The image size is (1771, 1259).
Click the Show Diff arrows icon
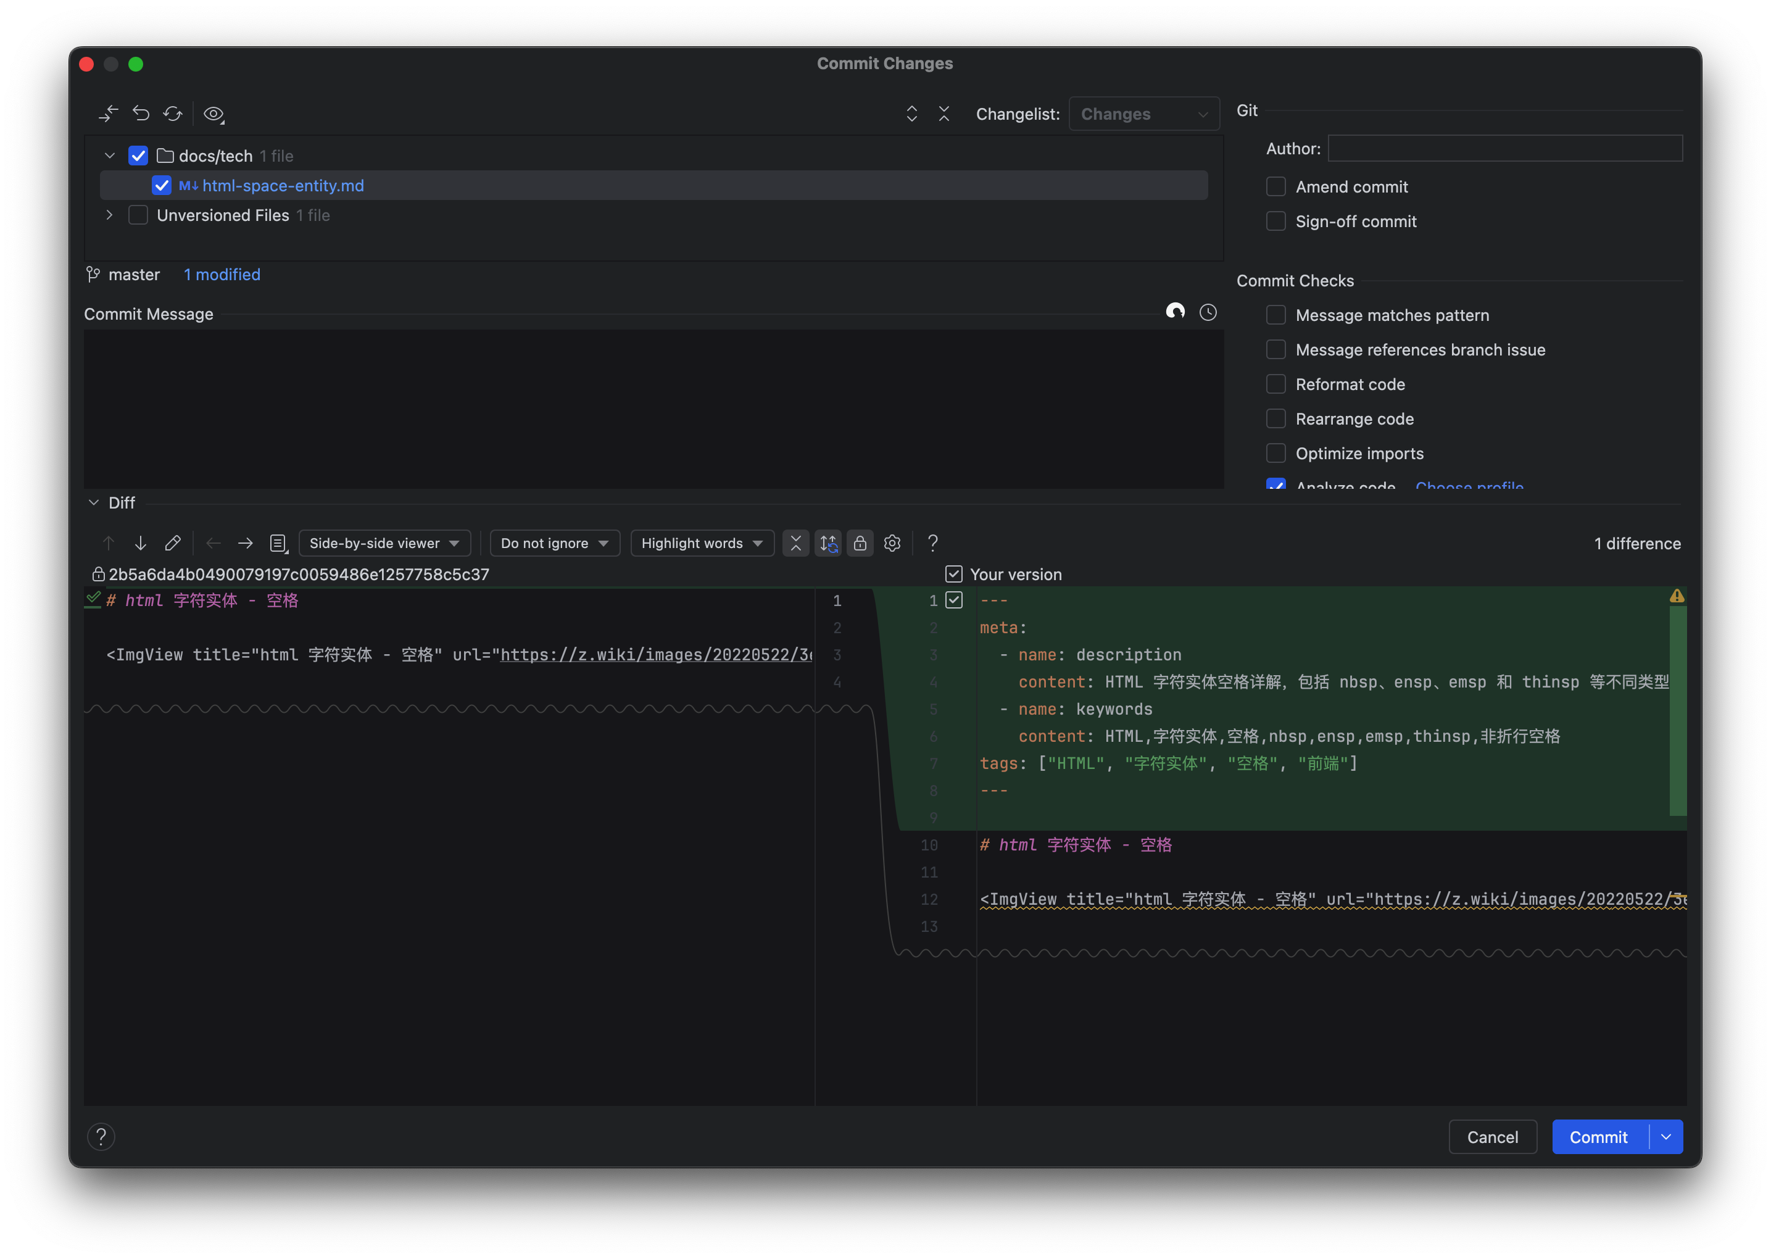pos(109,114)
